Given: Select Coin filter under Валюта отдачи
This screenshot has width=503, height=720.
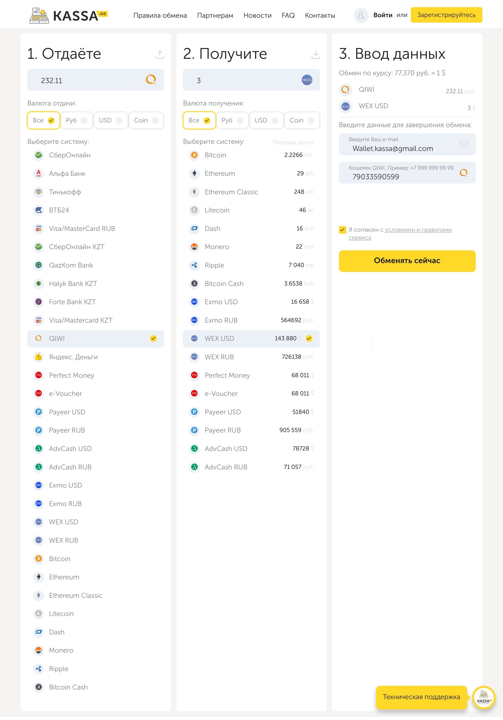Looking at the screenshot, I should click(146, 120).
